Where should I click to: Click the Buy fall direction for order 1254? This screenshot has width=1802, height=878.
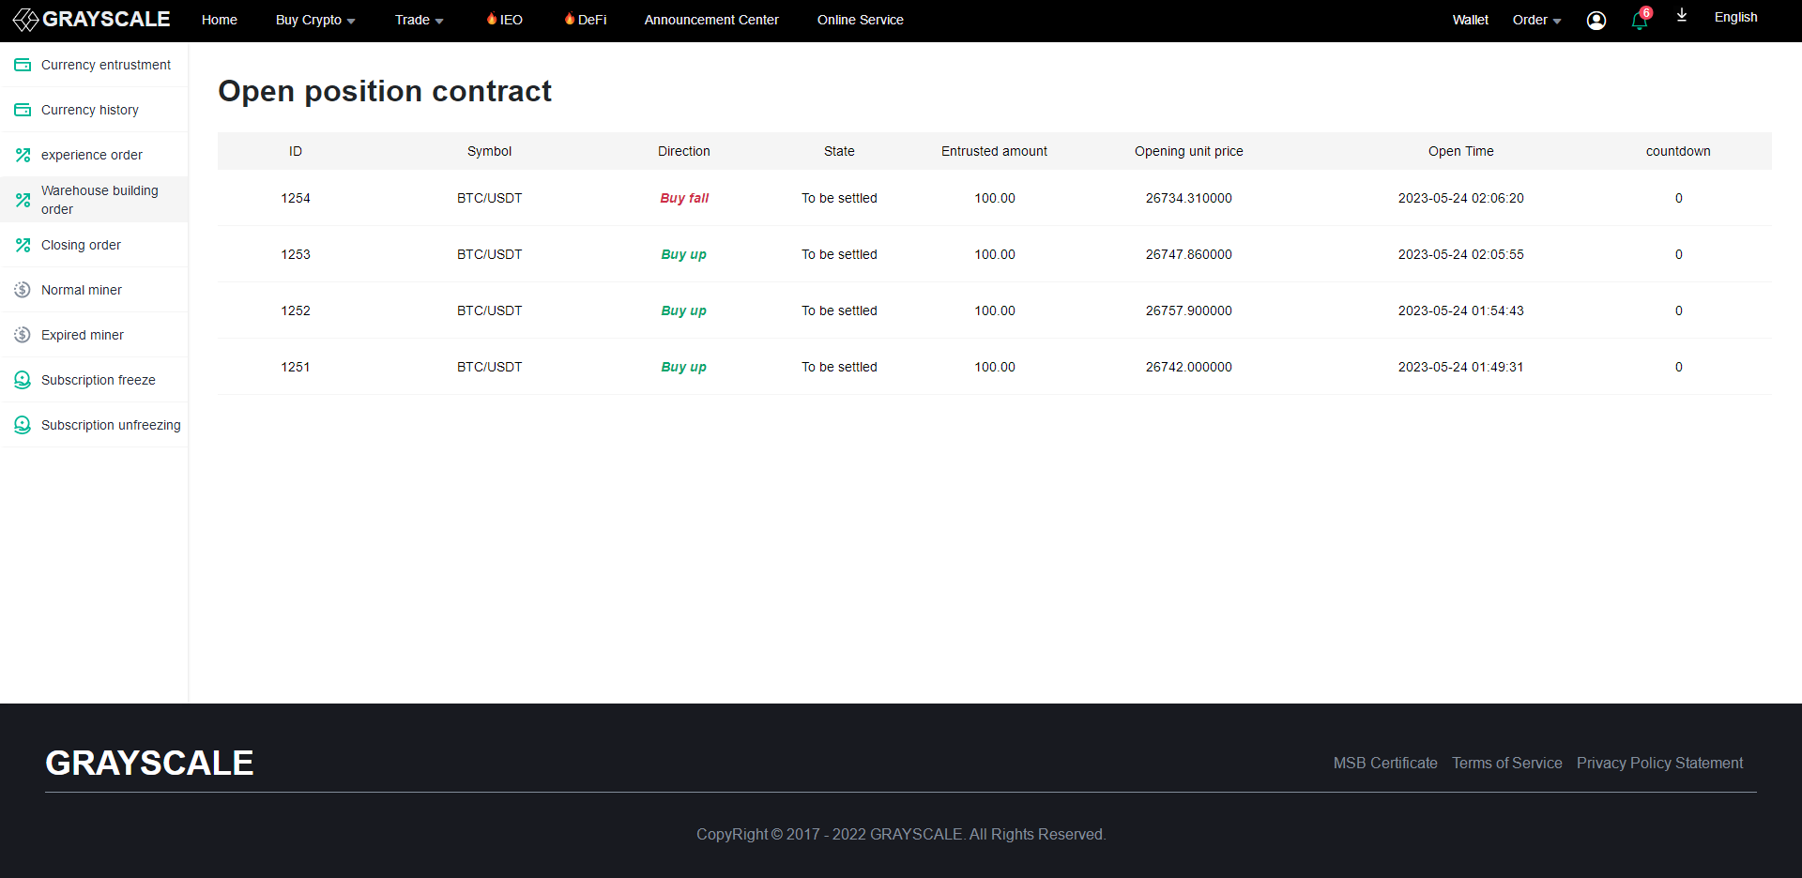[684, 198]
